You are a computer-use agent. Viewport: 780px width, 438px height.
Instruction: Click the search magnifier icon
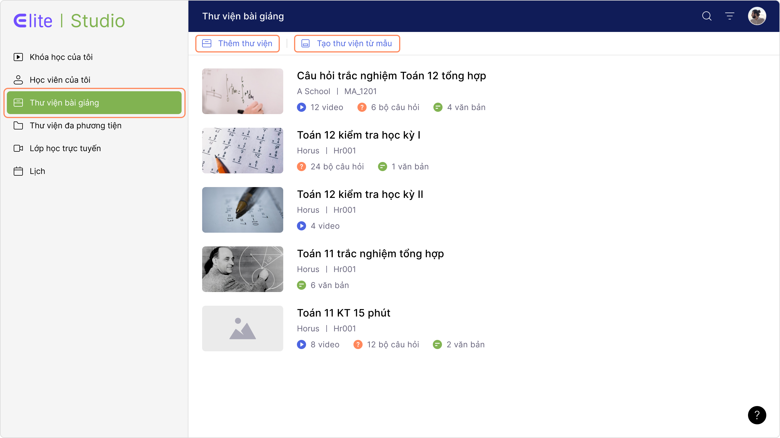click(x=707, y=16)
